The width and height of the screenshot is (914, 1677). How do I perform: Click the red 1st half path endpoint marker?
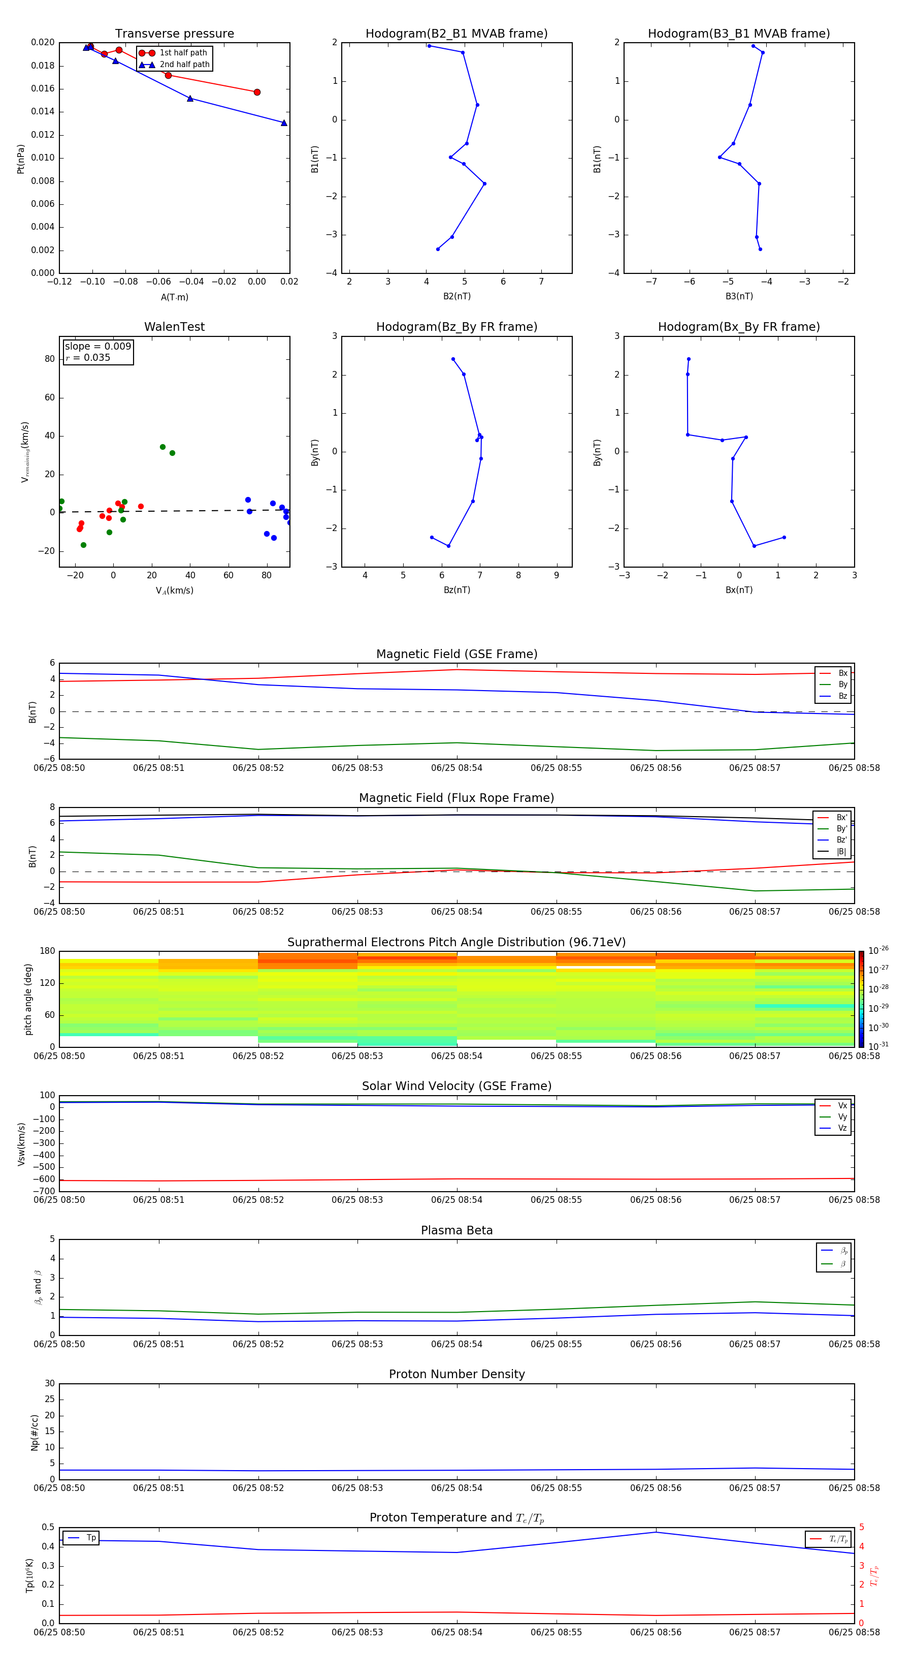click(x=257, y=92)
